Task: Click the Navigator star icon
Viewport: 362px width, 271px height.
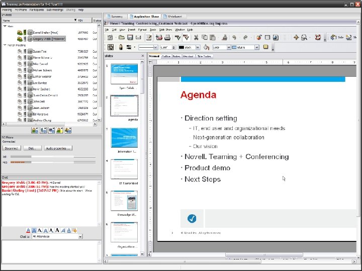Action: click(x=296, y=37)
